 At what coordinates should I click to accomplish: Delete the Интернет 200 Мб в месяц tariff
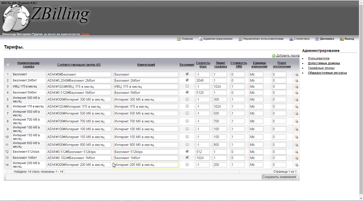(x=296, y=165)
